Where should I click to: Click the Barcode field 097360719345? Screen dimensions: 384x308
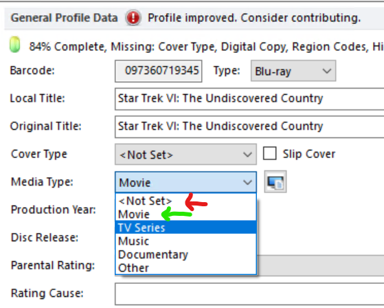159,71
